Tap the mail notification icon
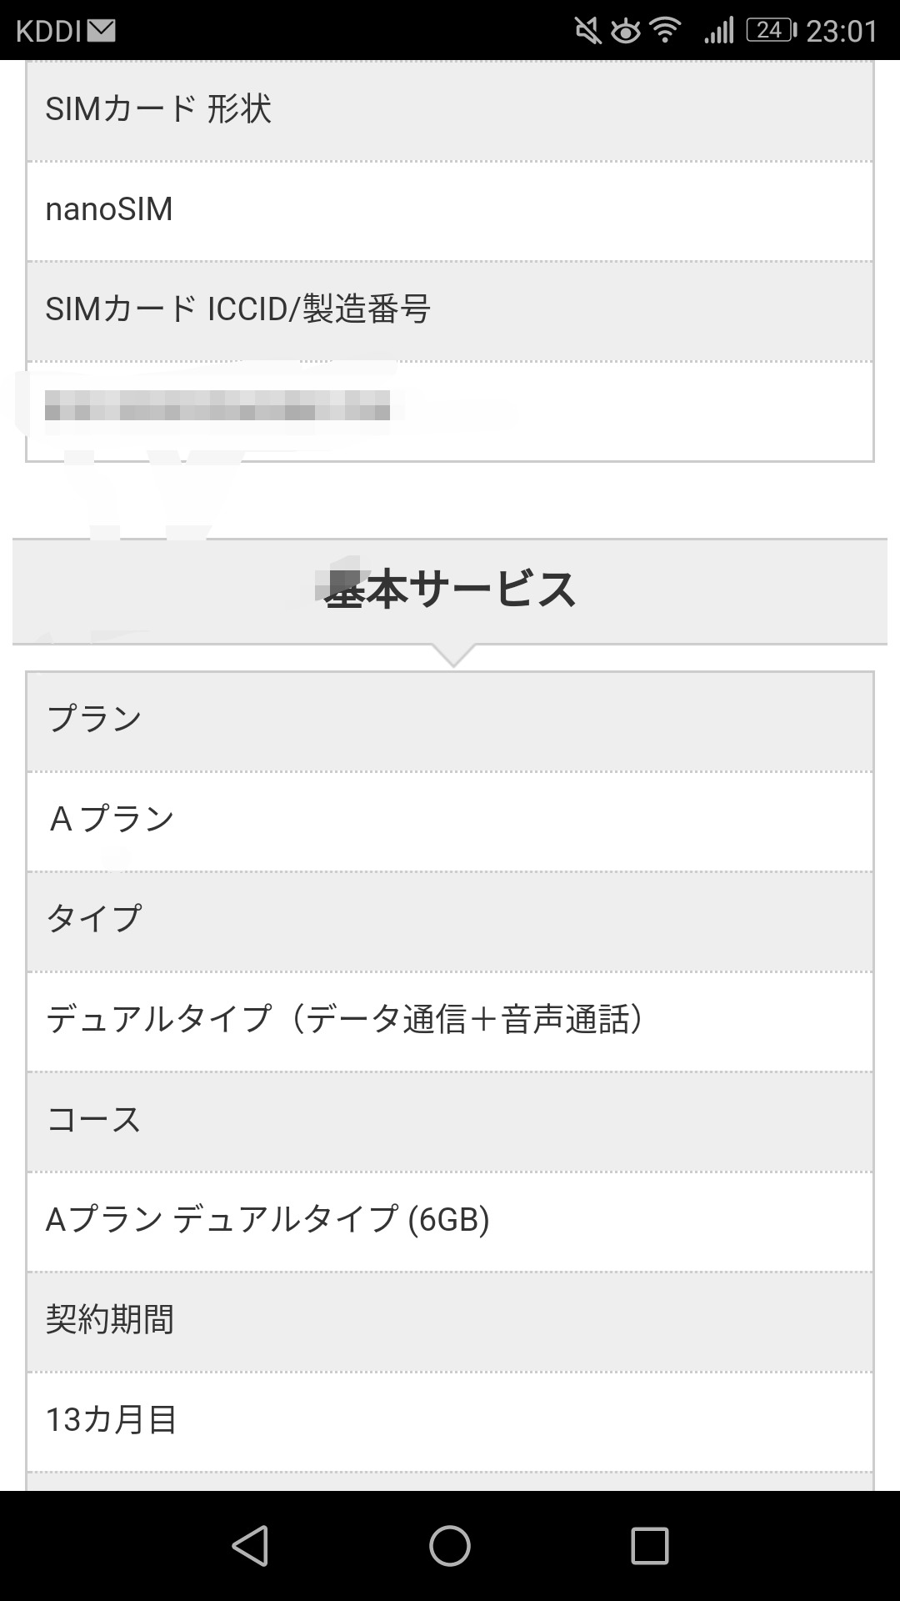 101,31
